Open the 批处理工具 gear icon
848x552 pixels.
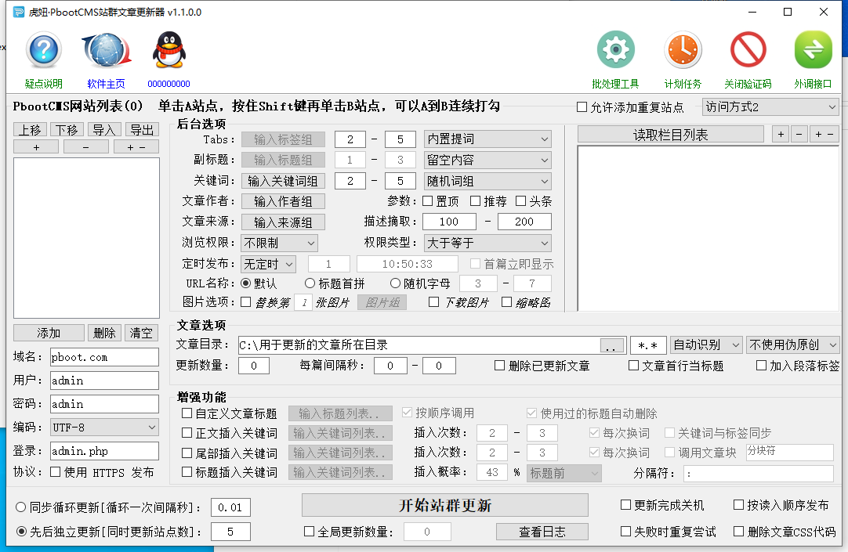click(x=615, y=49)
